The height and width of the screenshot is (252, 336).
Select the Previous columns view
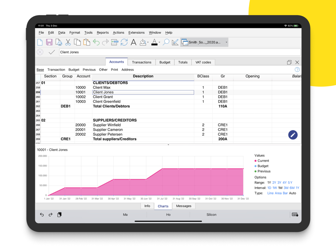89,70
